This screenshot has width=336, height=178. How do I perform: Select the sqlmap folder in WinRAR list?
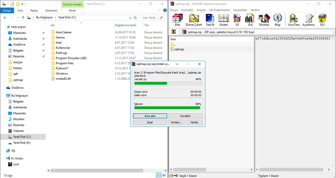coord(179,49)
